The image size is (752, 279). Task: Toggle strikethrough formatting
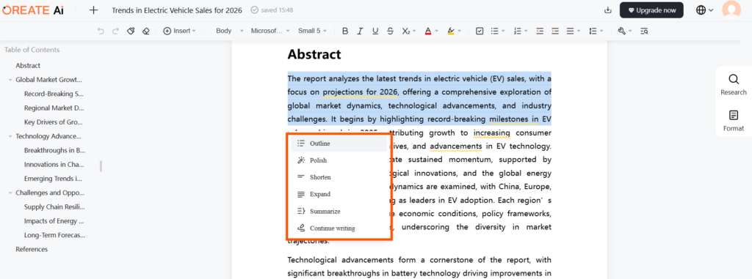(x=391, y=31)
